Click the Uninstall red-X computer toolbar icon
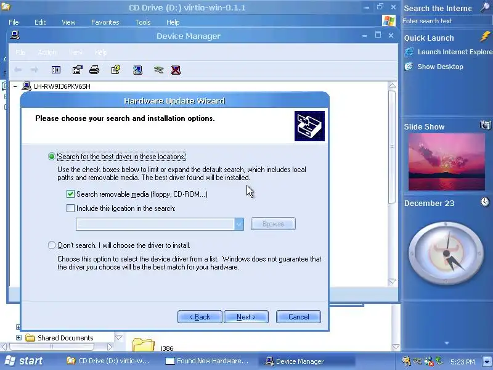This screenshot has height=370, width=493. point(176,70)
